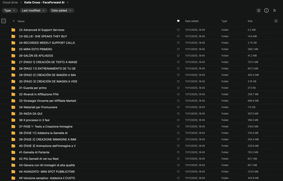Viewport: 283px width, 181px height.
Task: Open the Date added filter dropdown
Action: tap(62, 10)
